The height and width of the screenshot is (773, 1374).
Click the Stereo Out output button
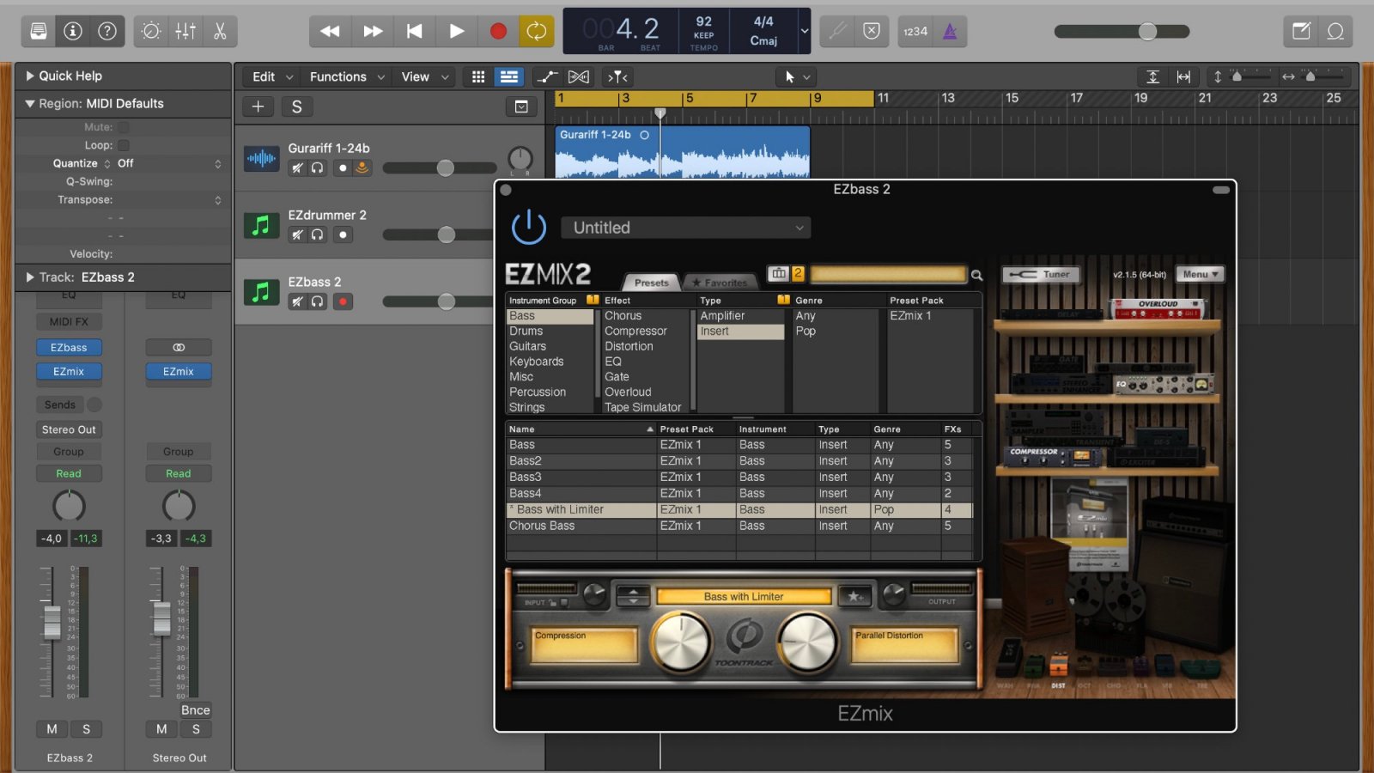click(69, 429)
